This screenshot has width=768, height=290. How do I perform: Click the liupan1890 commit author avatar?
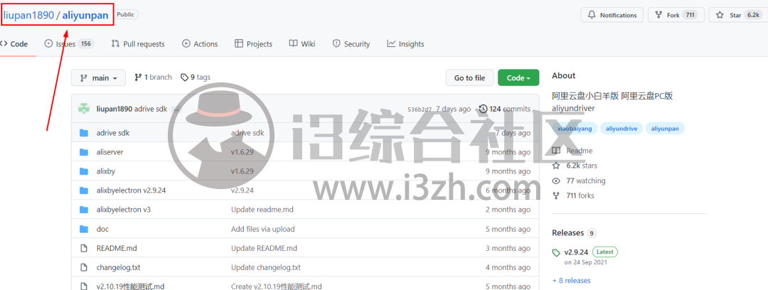[84, 109]
